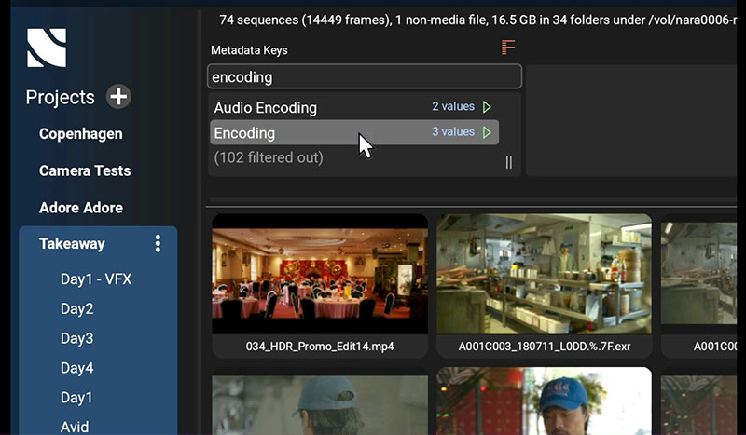Open the blue cap man close-up thumbnail

[x=545, y=401]
